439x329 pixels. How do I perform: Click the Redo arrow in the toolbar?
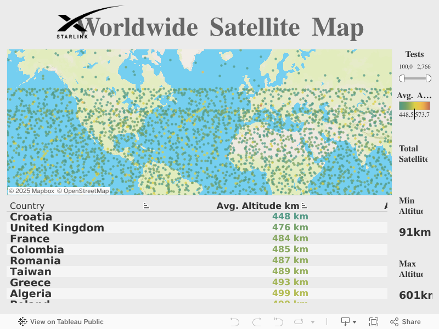256,322
